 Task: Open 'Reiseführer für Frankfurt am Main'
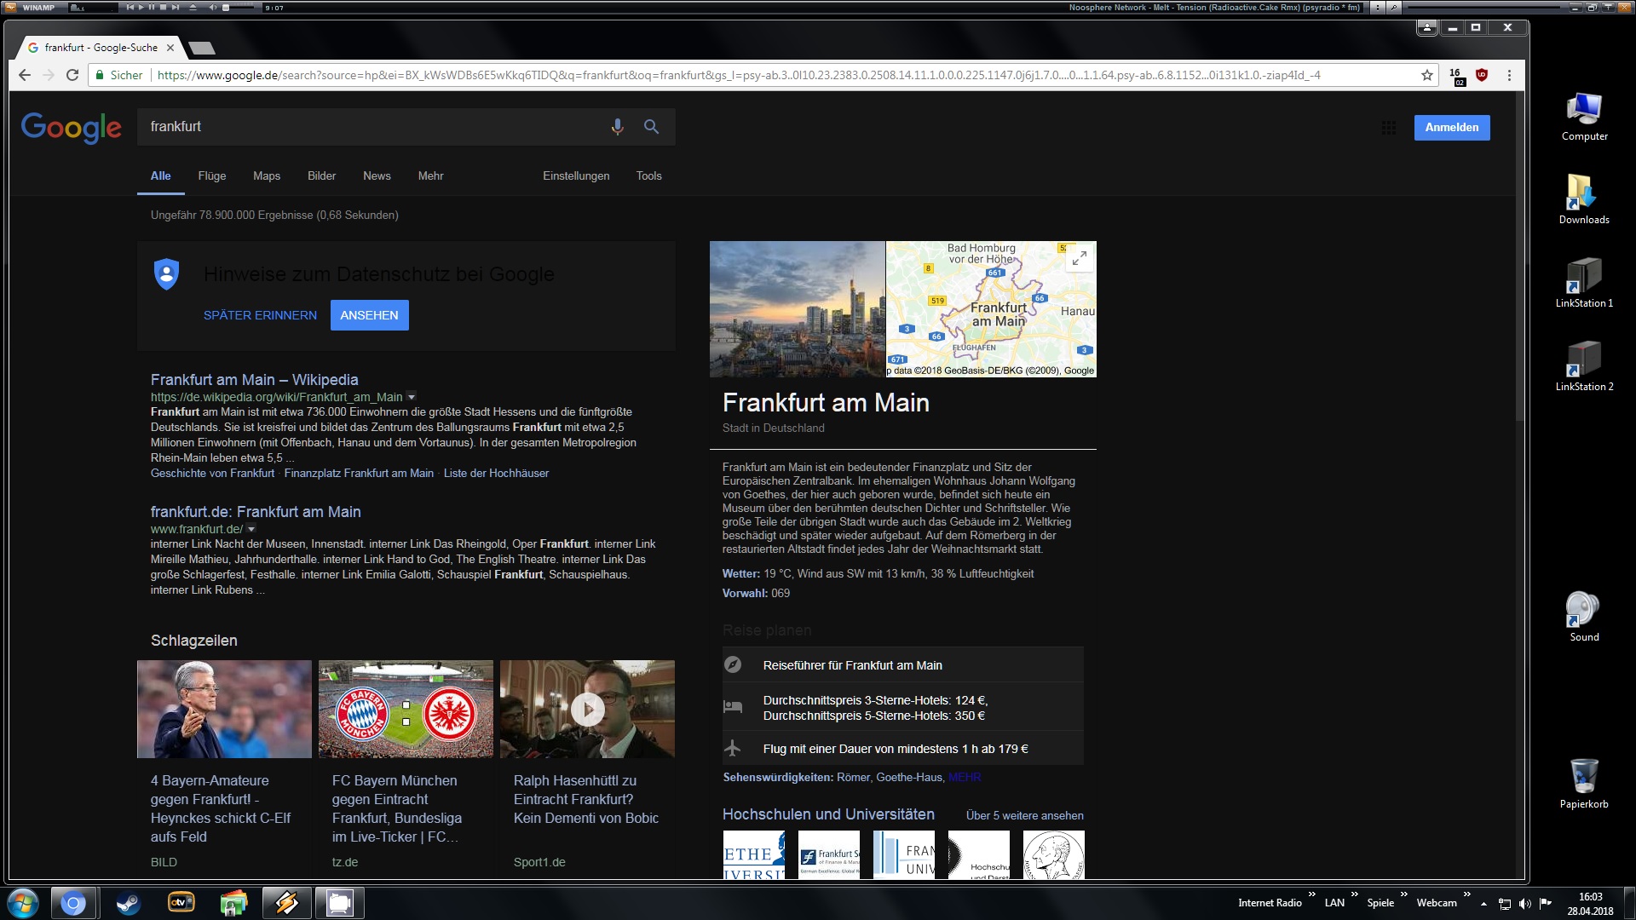coord(903,665)
